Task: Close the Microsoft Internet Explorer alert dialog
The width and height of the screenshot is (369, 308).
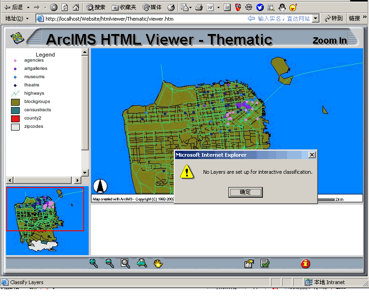Action: click(x=312, y=155)
